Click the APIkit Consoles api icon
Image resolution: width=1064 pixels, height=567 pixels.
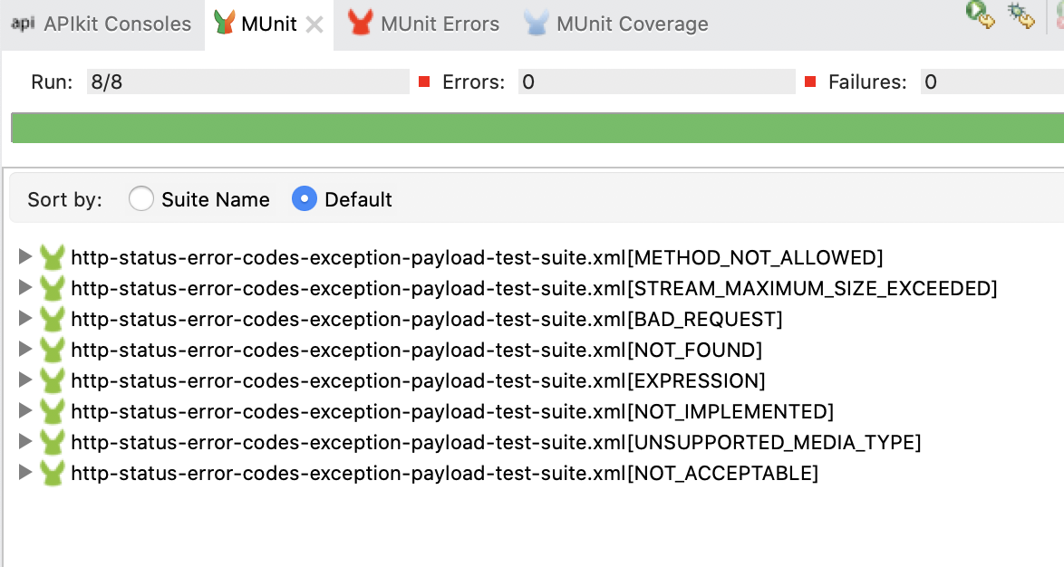click(x=23, y=24)
